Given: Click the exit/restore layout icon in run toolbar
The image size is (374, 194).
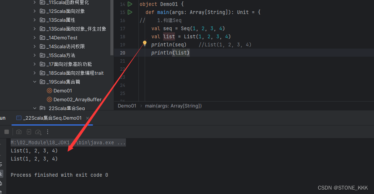Looking at the screenshot, I should click(29, 132).
